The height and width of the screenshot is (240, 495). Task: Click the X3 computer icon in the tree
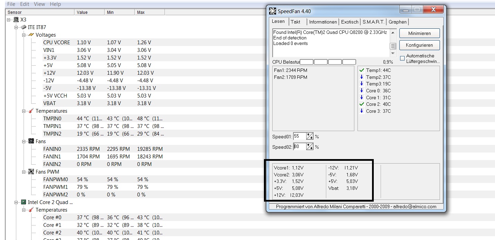pyautogui.click(x=16, y=20)
